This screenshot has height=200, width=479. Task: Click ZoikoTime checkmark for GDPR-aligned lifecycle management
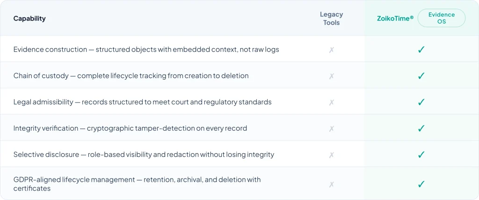421,184
